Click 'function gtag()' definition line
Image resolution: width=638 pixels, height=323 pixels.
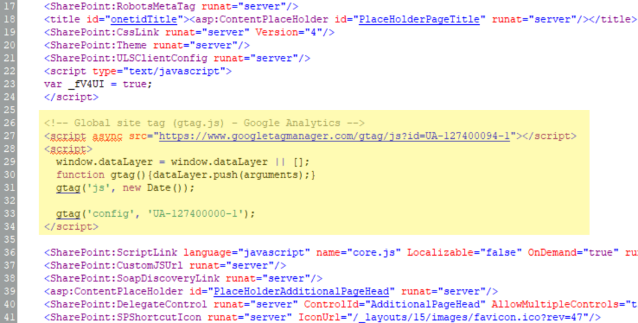186,175
